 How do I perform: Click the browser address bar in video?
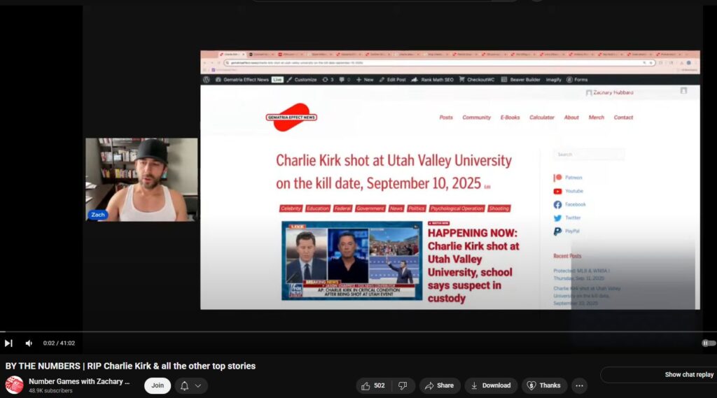pyautogui.click(x=439, y=62)
